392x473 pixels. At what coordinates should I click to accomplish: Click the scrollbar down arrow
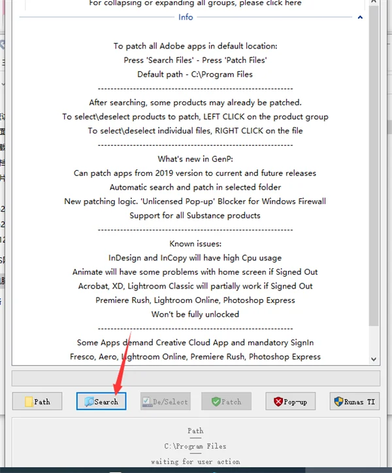click(x=374, y=359)
